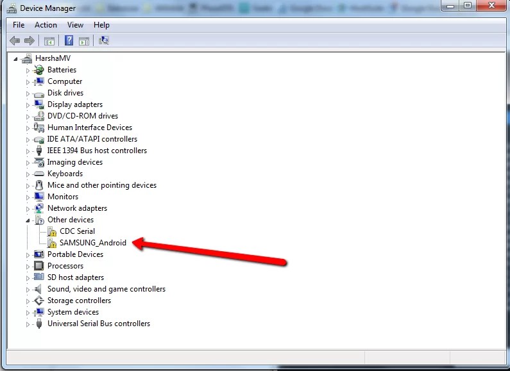
Task: Click the Imaging devices camera icon
Action: click(x=39, y=162)
